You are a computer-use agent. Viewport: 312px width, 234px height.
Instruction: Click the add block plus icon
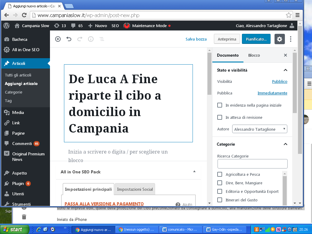58,39
